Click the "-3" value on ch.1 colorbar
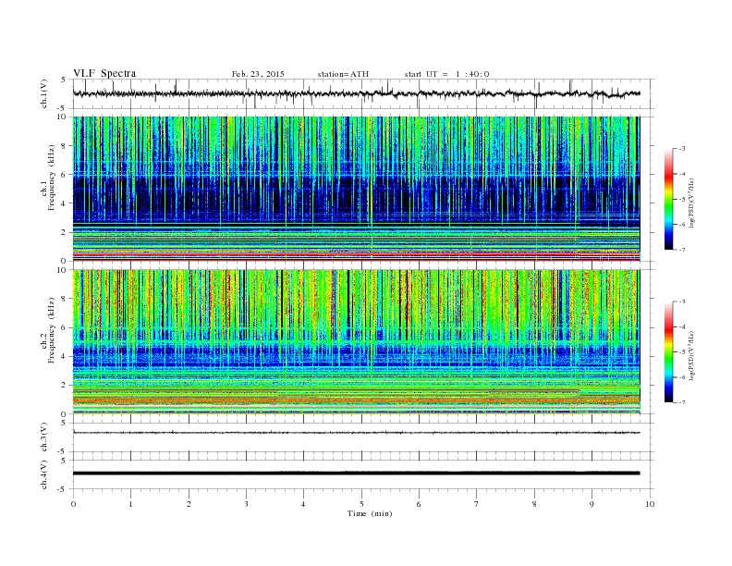The height and width of the screenshot is (566, 732). [x=681, y=149]
